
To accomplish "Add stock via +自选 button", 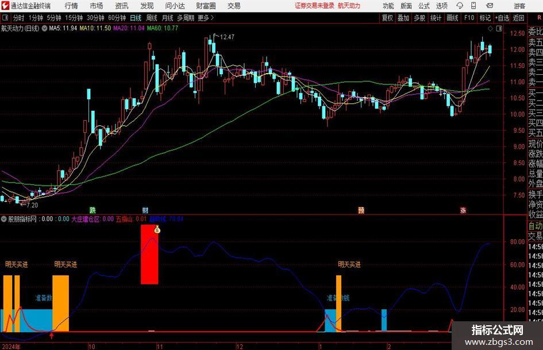I will [502, 18].
